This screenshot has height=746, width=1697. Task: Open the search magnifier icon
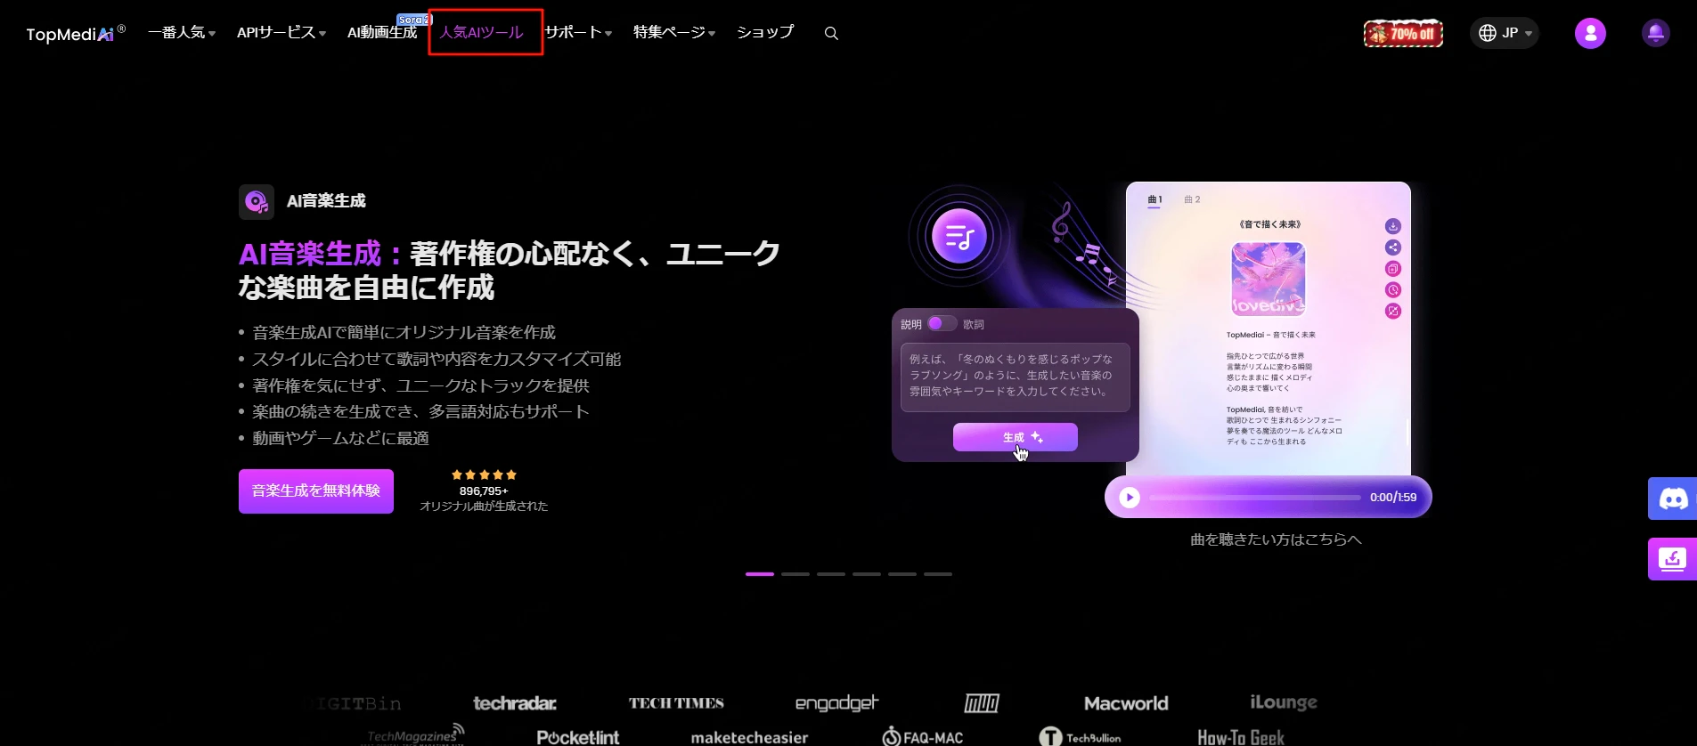831,33
